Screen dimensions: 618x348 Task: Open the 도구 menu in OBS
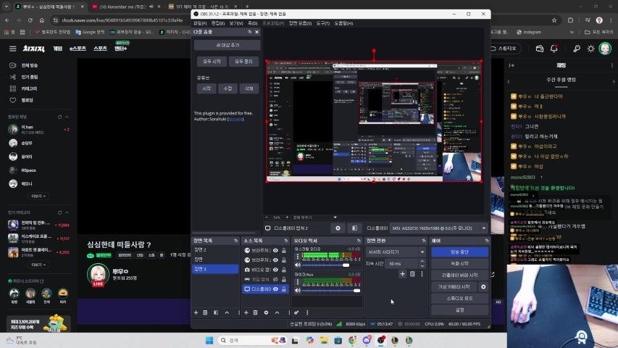pyautogui.click(x=322, y=23)
